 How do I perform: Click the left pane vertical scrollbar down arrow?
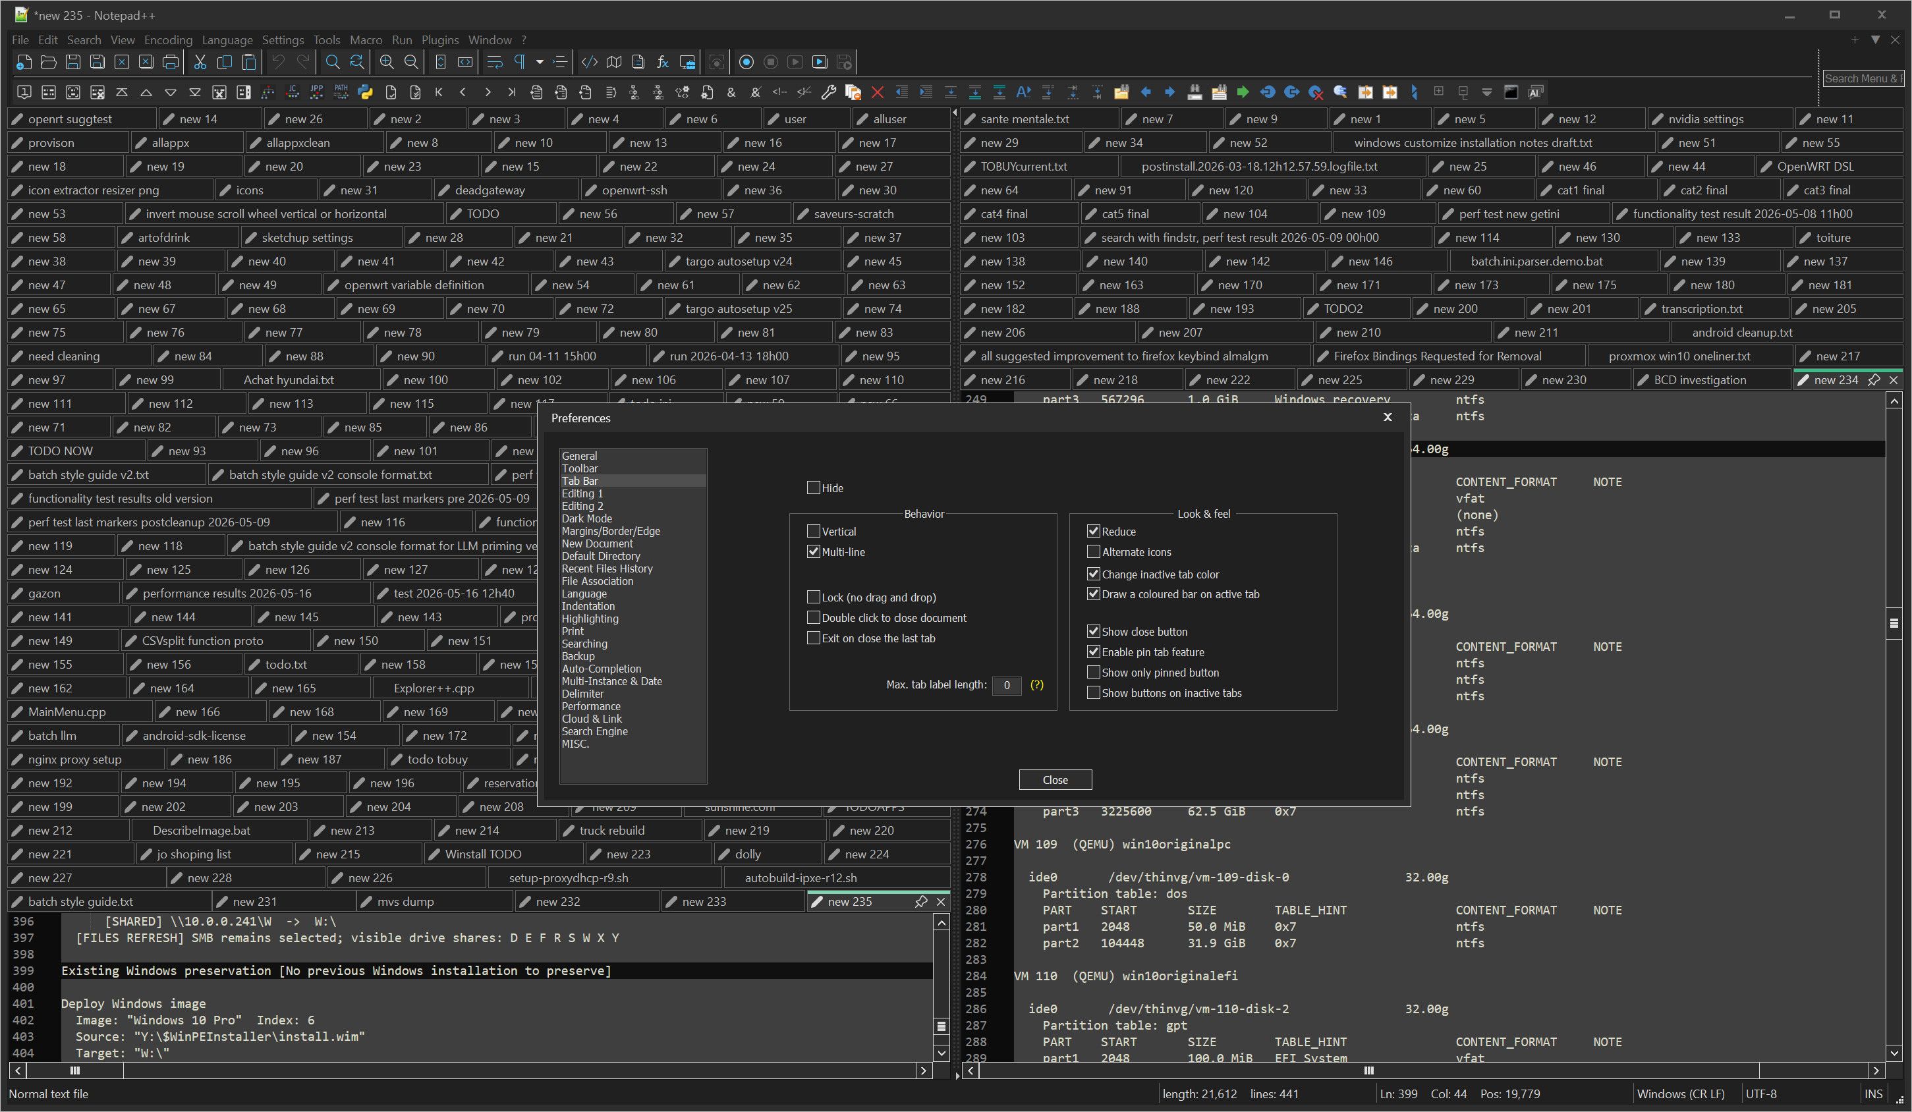click(941, 1053)
